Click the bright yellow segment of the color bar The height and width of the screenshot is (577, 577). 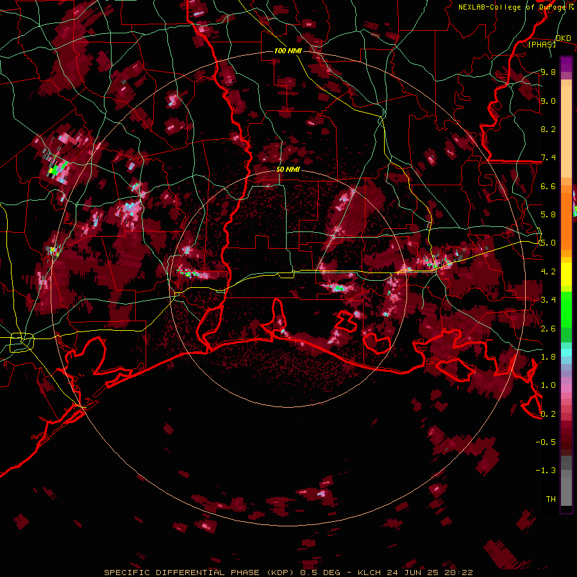(566, 274)
